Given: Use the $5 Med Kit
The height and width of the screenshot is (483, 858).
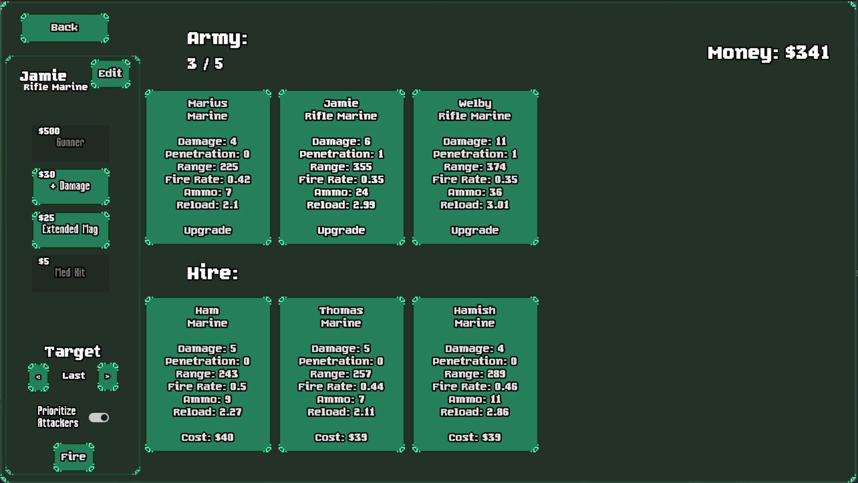Looking at the screenshot, I should click(70, 272).
